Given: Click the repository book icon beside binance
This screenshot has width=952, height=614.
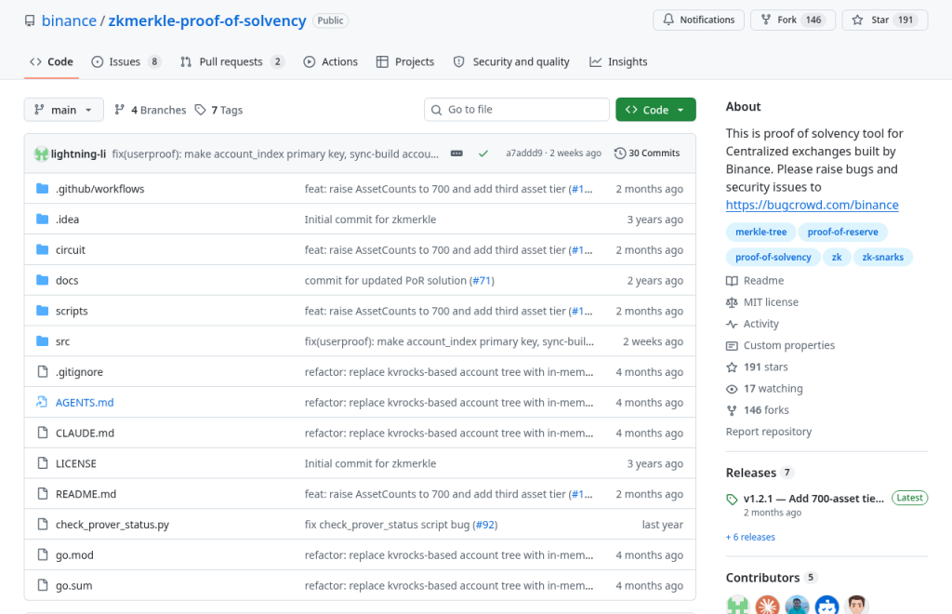Looking at the screenshot, I should click(30, 20).
